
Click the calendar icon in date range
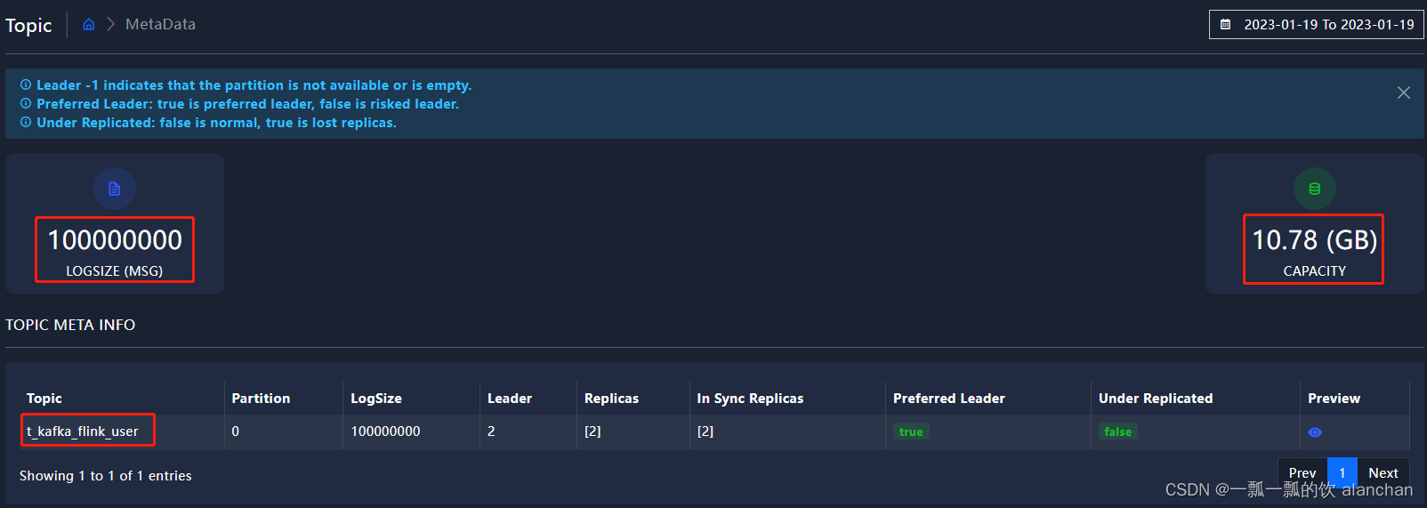(1225, 25)
